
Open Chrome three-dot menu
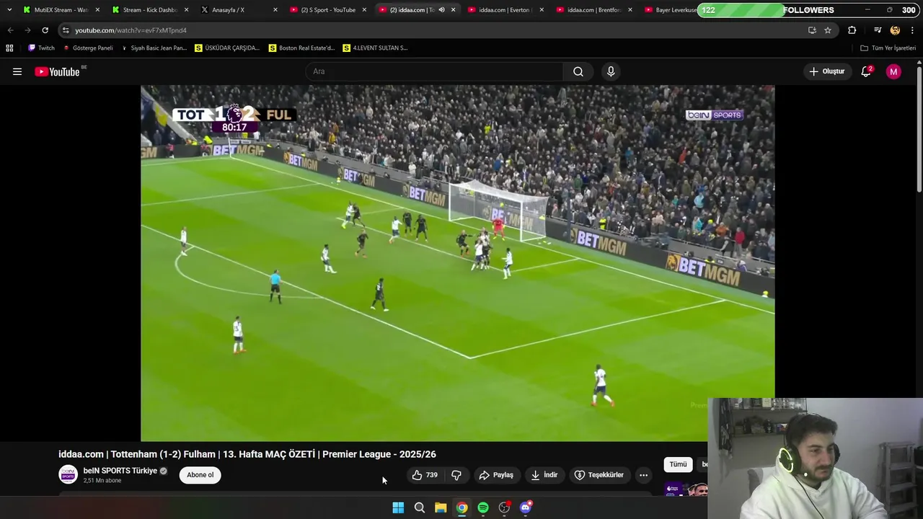point(913,30)
